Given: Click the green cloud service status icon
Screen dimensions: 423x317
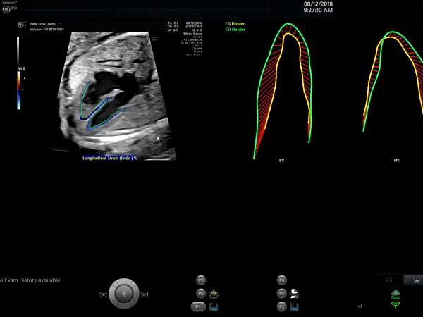Looking at the screenshot, I should (396, 294).
